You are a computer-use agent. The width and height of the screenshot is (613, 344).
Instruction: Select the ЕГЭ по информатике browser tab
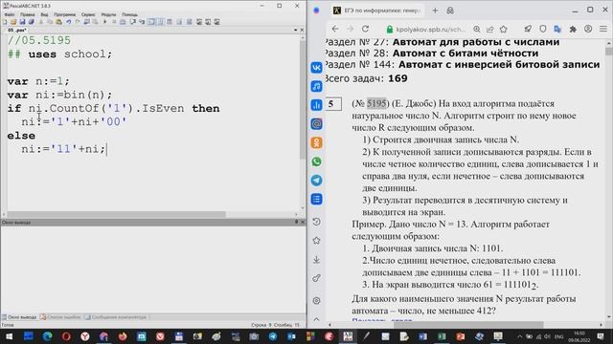(x=377, y=11)
